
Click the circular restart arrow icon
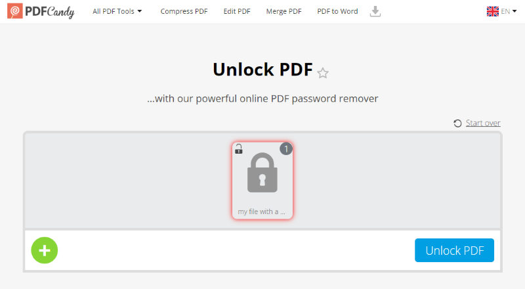point(457,123)
